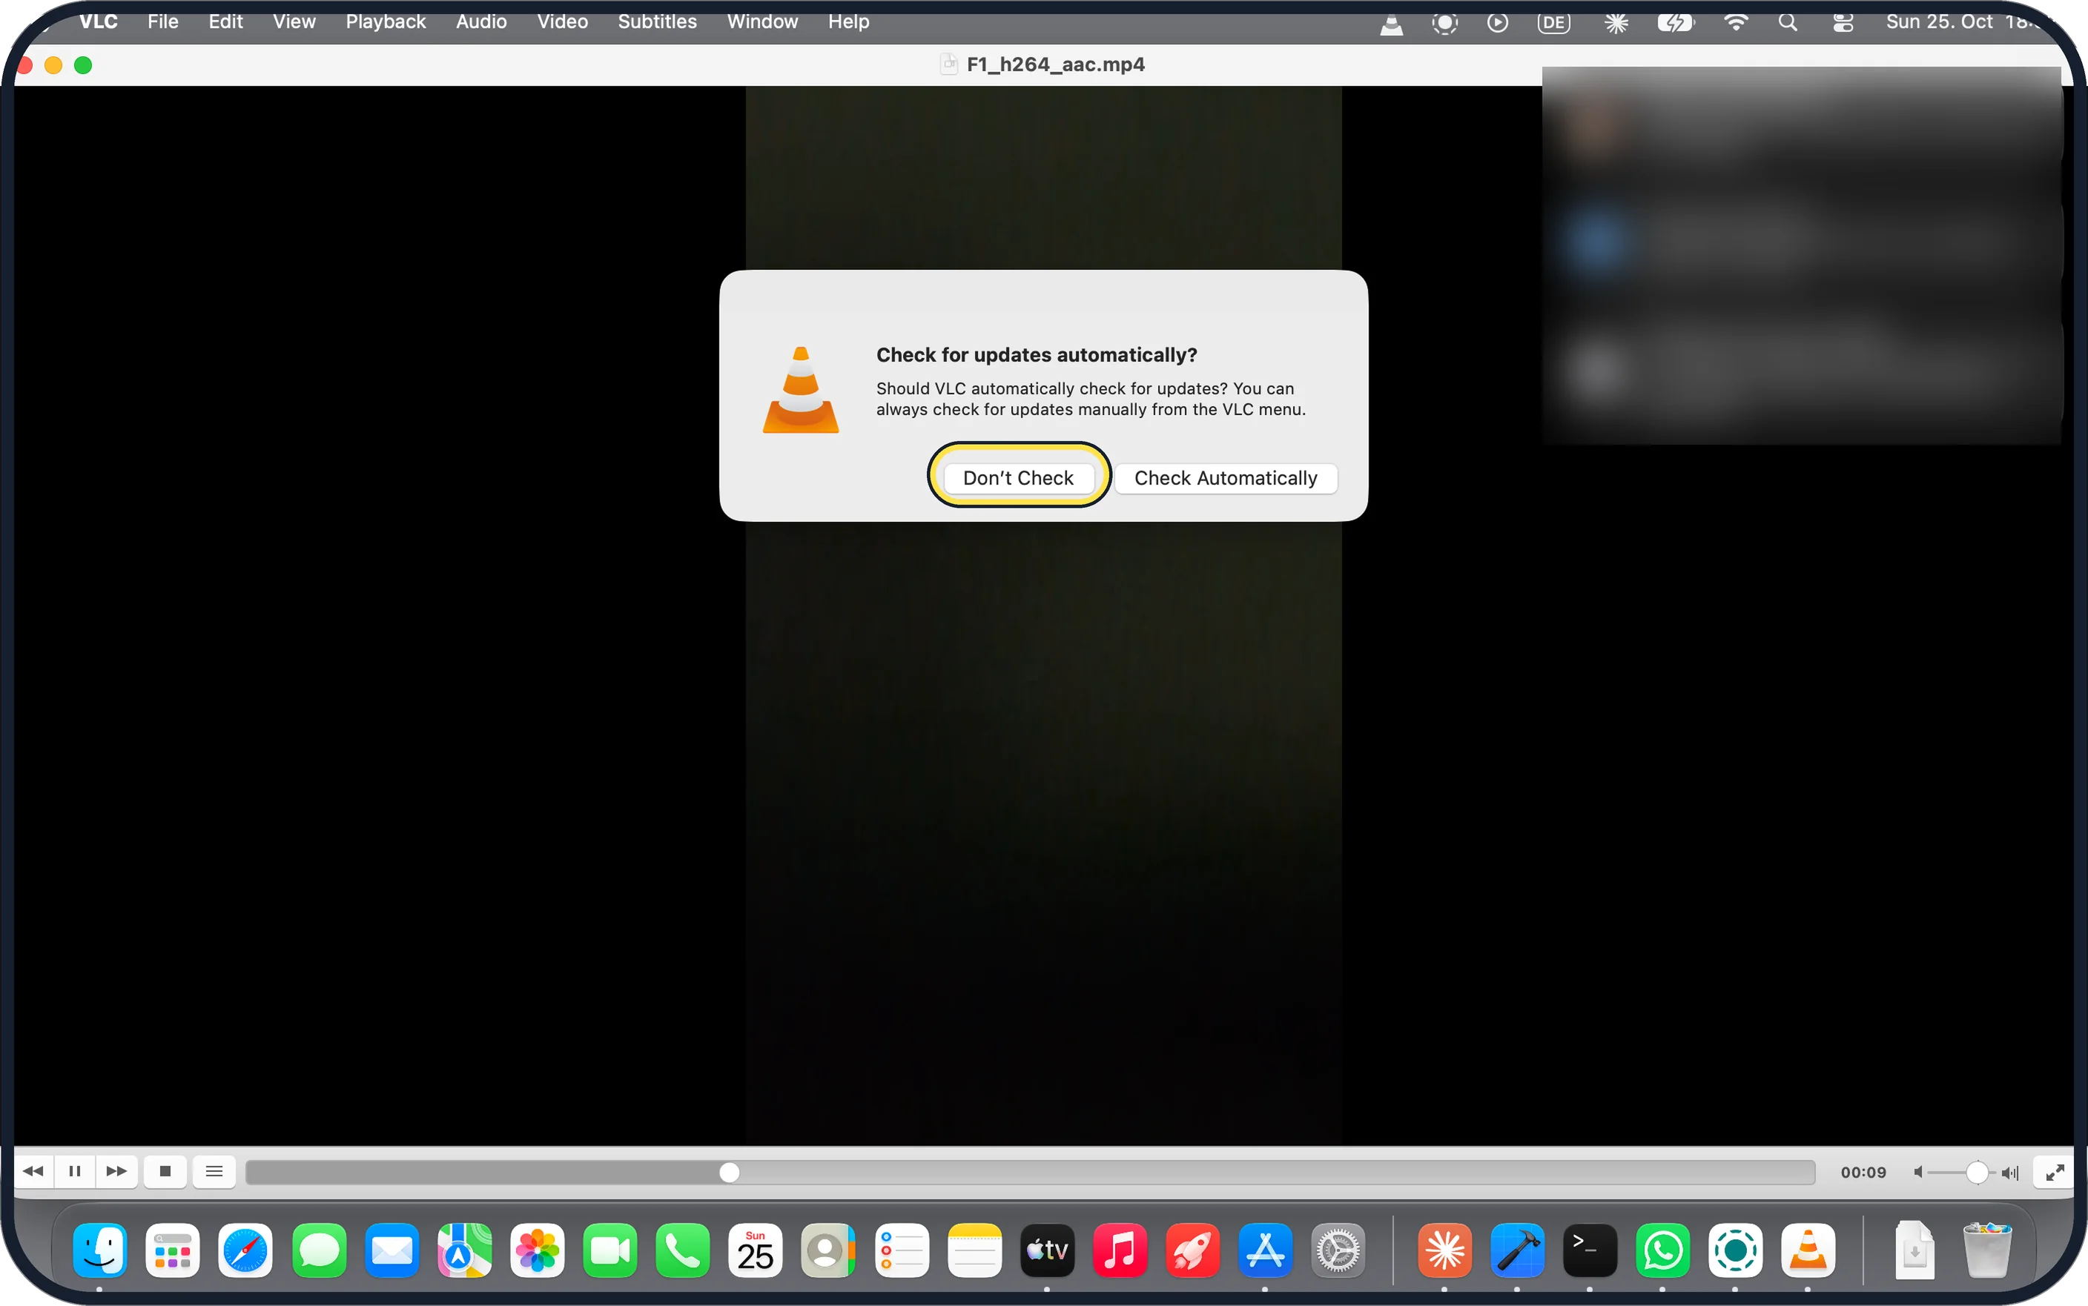Open battery status in the menu bar
The width and height of the screenshot is (2088, 1306).
coord(1675,23)
